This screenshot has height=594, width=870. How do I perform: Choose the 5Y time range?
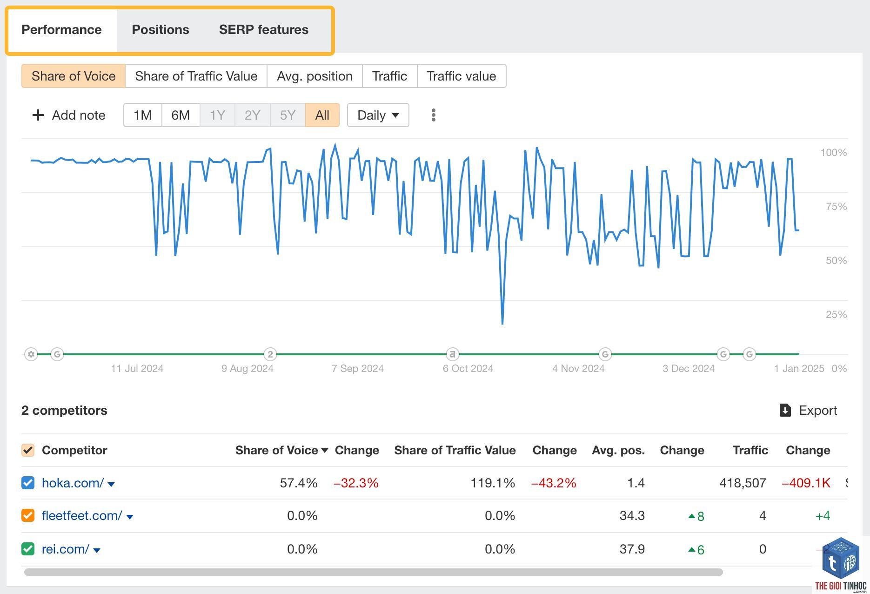[288, 115]
